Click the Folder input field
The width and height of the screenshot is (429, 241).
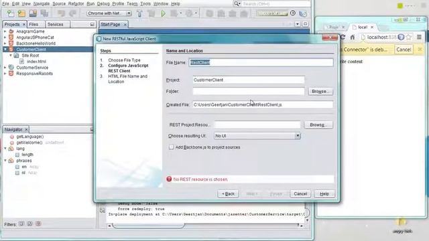pyautogui.click(x=249, y=91)
